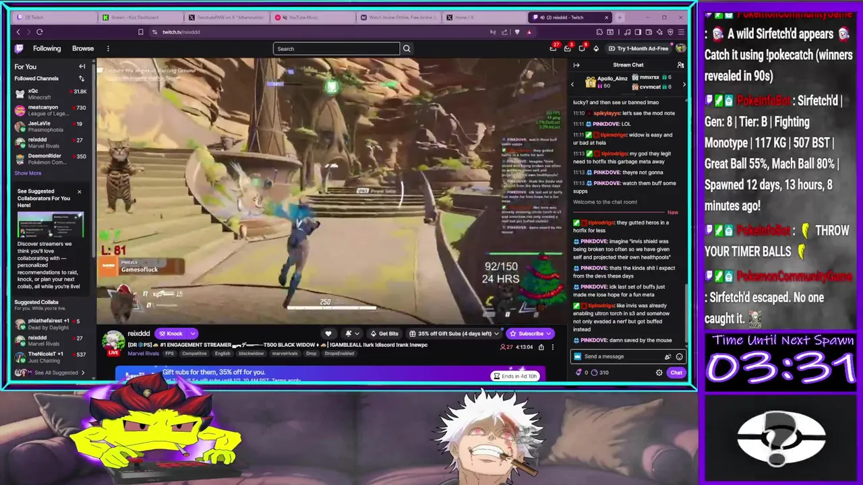The image size is (863, 485).
Task: Select the Competitive tag
Action: [x=195, y=354]
